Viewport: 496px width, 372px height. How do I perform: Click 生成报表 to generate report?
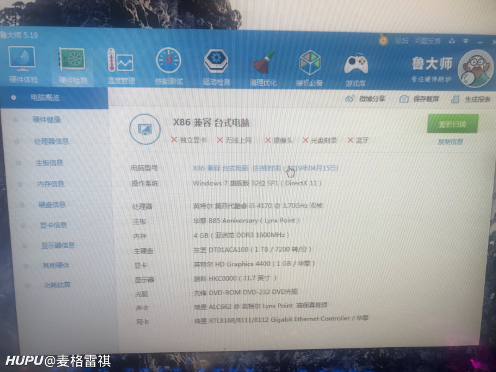point(471,99)
